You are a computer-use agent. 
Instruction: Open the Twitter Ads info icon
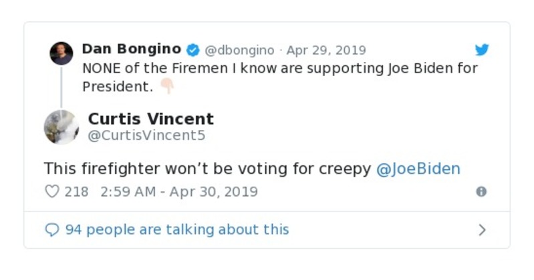[x=481, y=191]
